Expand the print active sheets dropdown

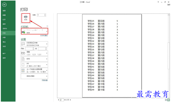coord(34,44)
